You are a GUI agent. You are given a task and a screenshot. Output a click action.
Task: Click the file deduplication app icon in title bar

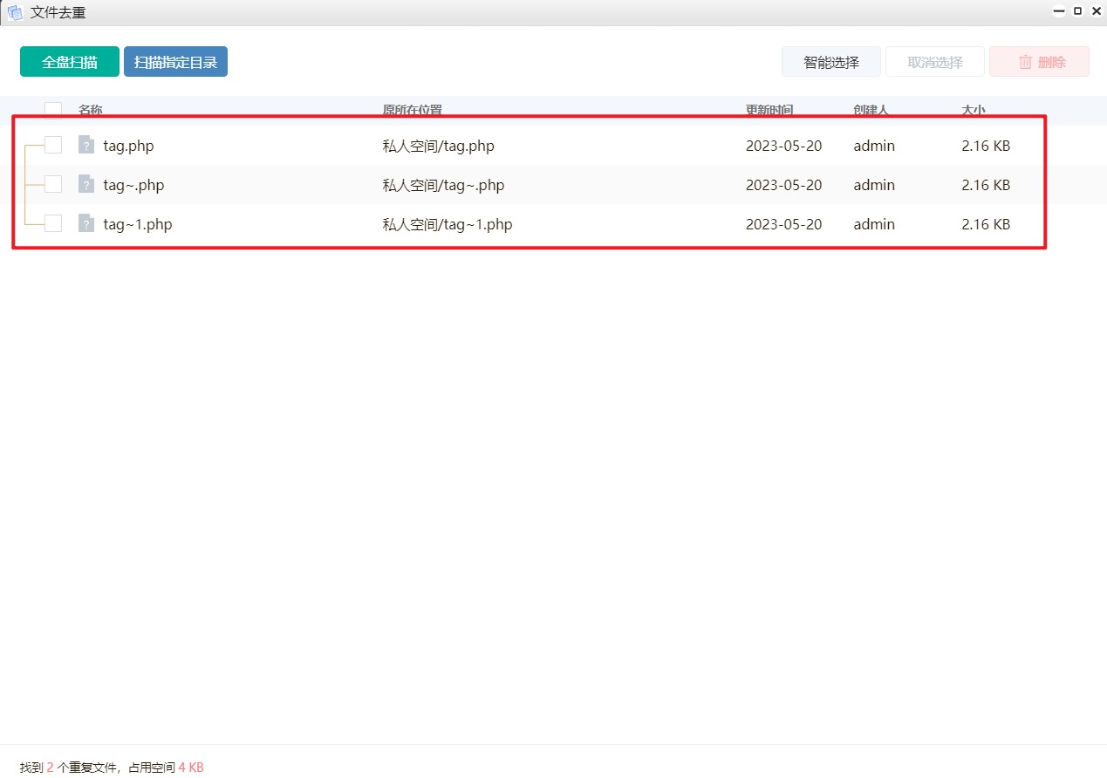[x=15, y=12]
